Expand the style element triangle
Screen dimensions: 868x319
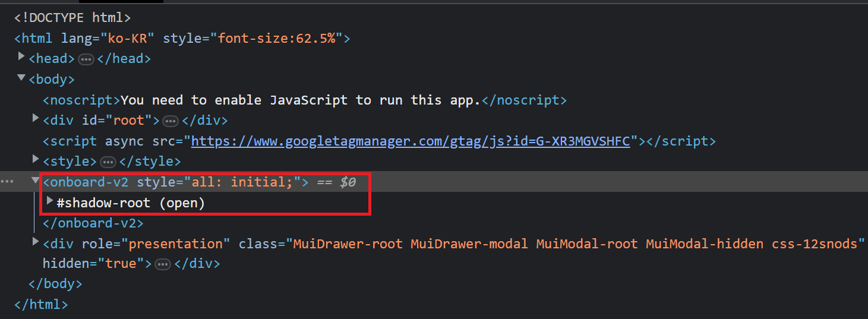[36, 159]
